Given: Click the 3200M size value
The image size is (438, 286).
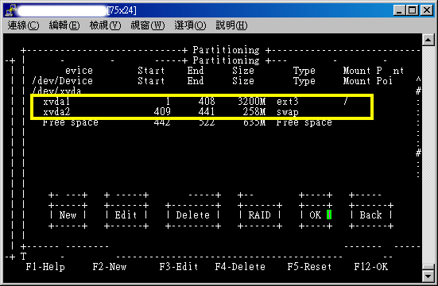Looking at the screenshot, I should point(252,102).
